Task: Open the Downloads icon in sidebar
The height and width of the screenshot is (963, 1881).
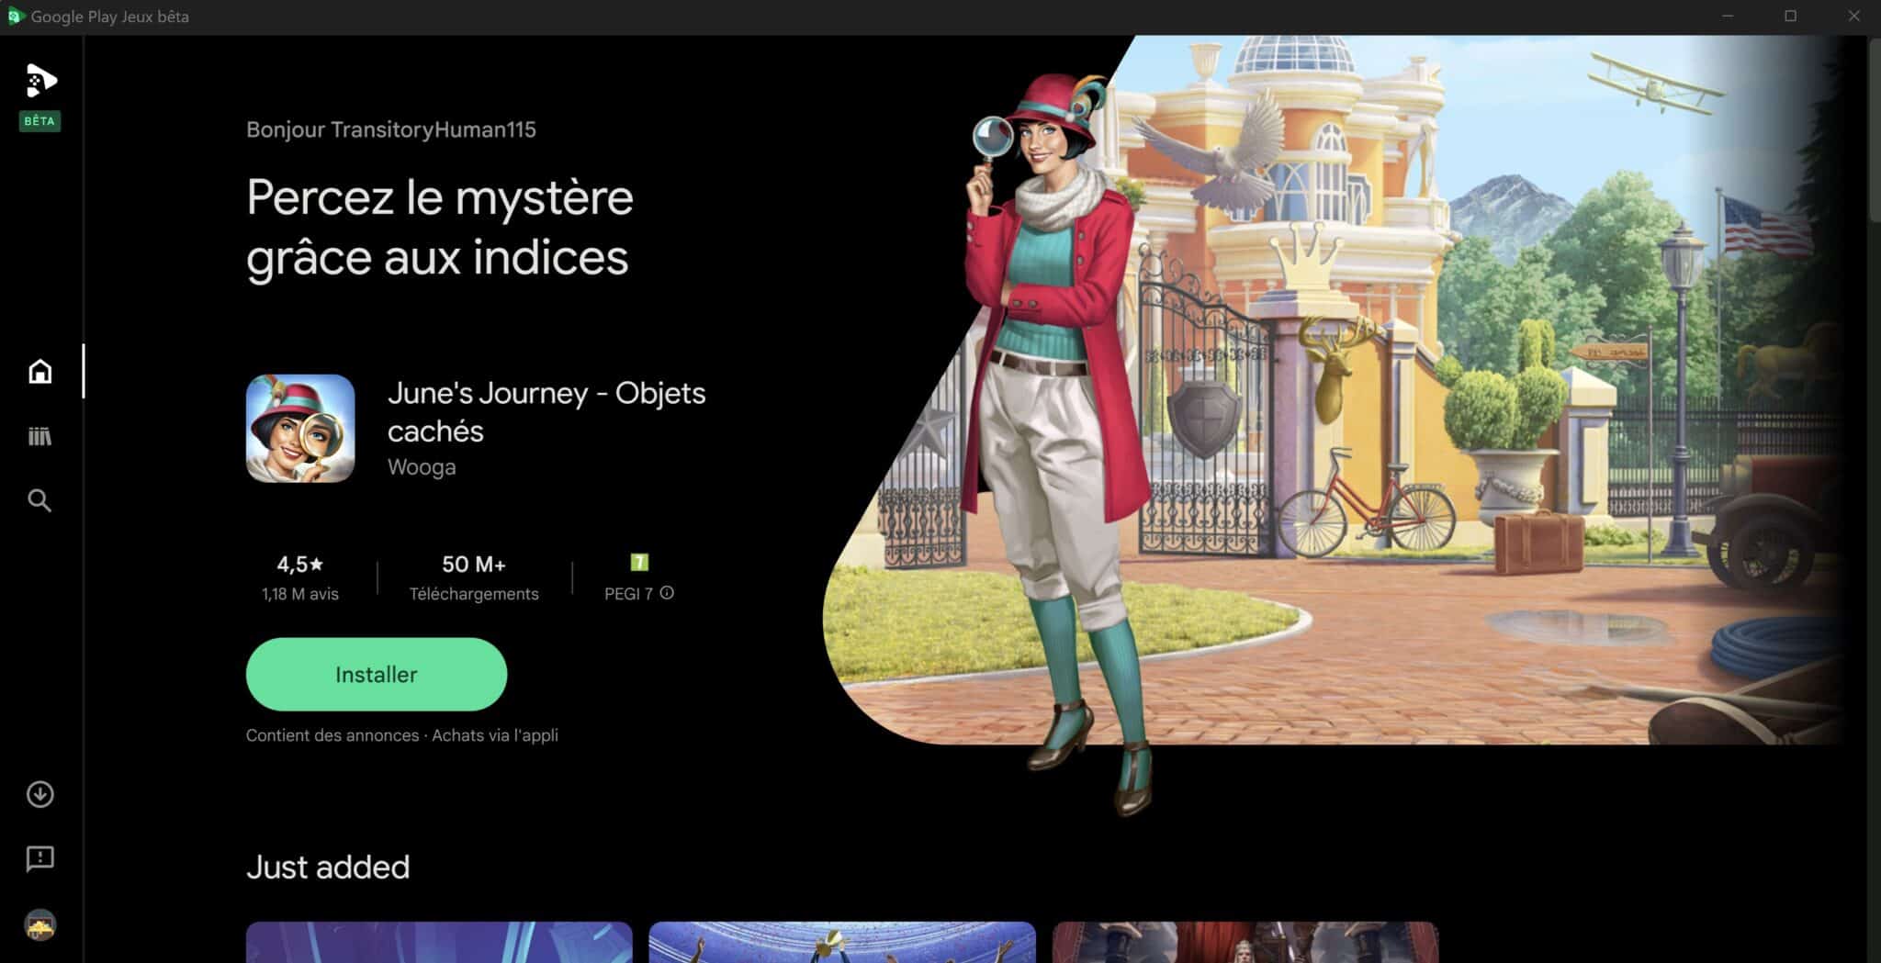Action: (x=39, y=794)
